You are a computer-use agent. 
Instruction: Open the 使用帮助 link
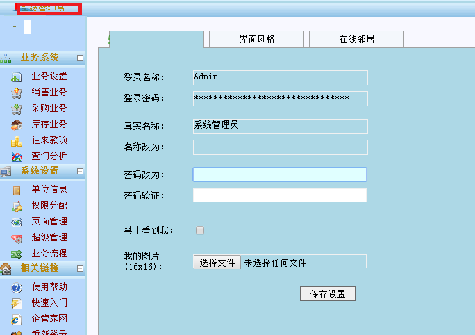coord(49,287)
